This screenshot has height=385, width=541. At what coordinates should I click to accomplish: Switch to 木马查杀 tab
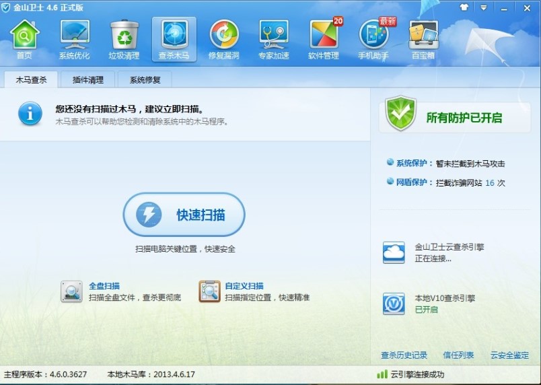point(31,79)
